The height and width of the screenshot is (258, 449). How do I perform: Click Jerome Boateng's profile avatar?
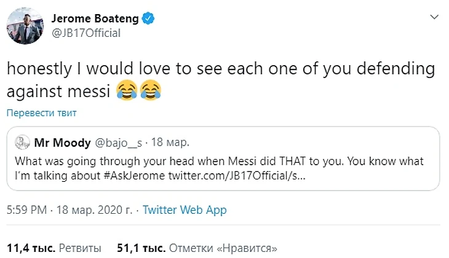coord(23,26)
